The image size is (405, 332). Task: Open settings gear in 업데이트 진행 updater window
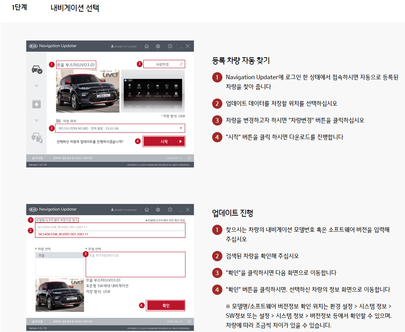coord(158,209)
